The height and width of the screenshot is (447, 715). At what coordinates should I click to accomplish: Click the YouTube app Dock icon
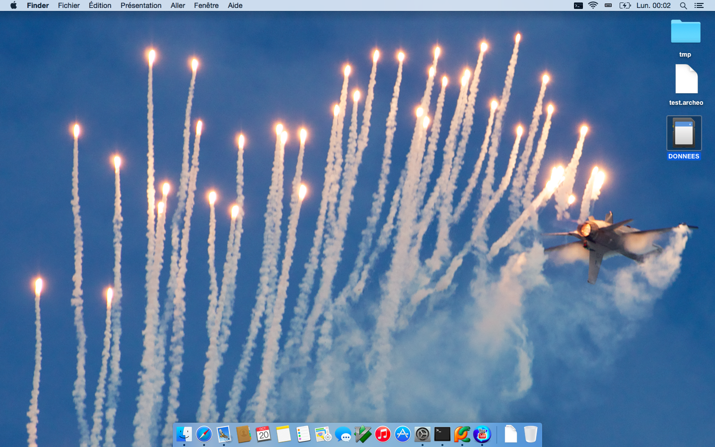[482, 434]
